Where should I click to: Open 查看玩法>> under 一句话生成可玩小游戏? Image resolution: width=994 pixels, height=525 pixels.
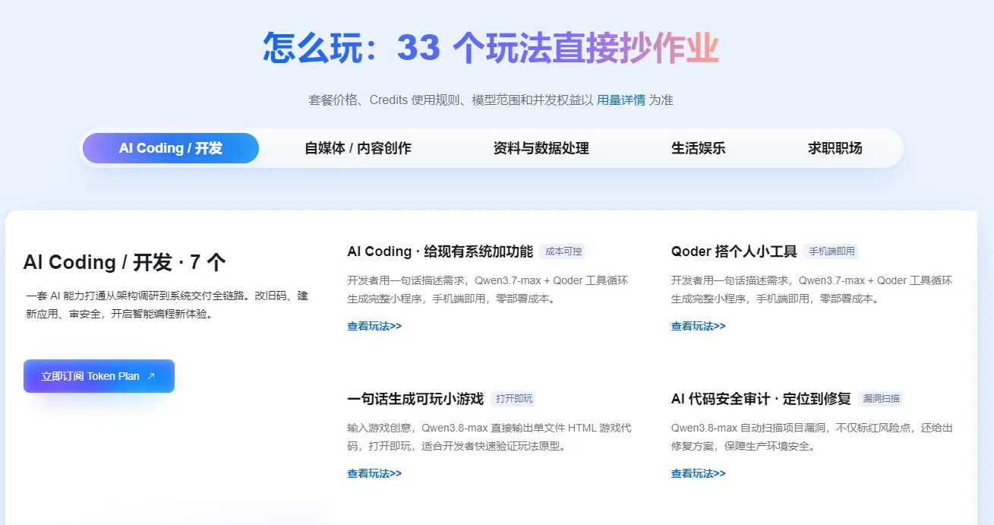click(374, 473)
